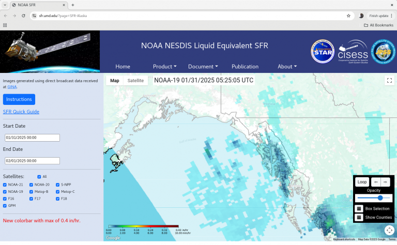Uncheck NOAA-20 satellite
397x245 pixels.
click(31, 185)
